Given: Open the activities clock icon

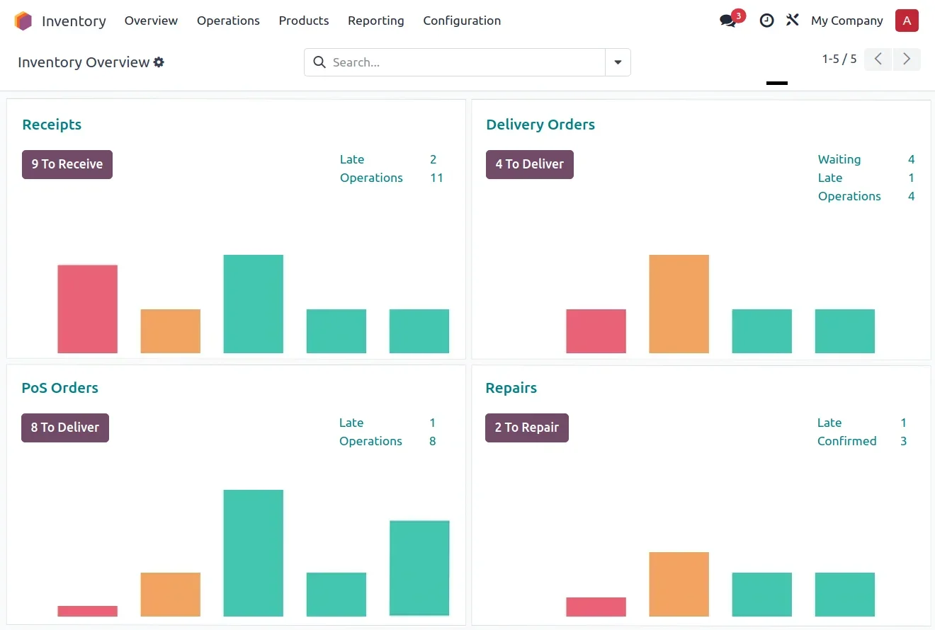Looking at the screenshot, I should tap(766, 21).
